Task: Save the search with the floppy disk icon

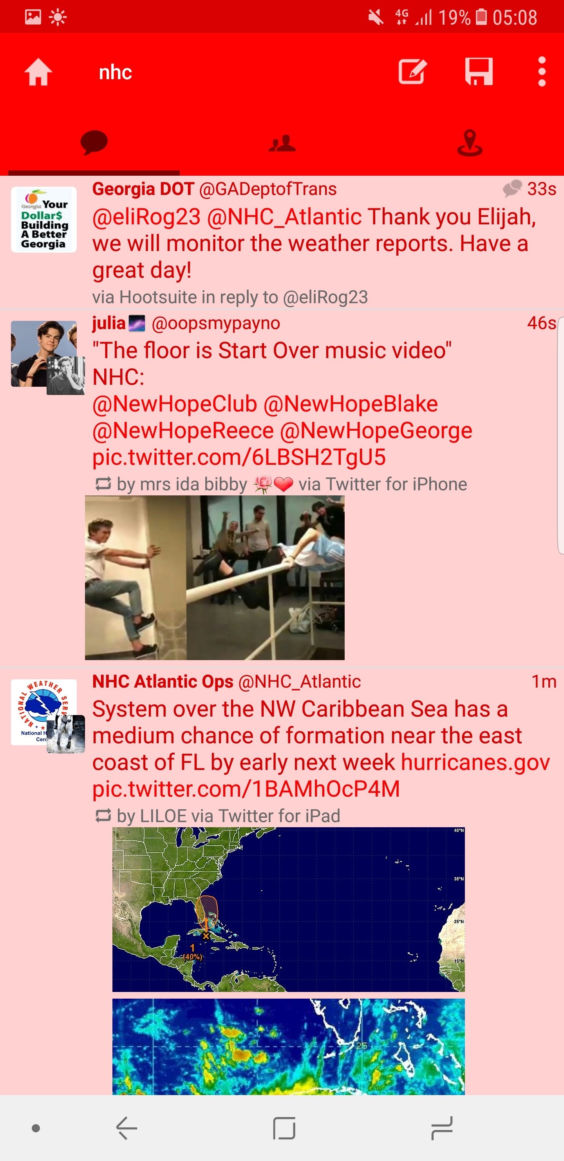Action: click(479, 72)
